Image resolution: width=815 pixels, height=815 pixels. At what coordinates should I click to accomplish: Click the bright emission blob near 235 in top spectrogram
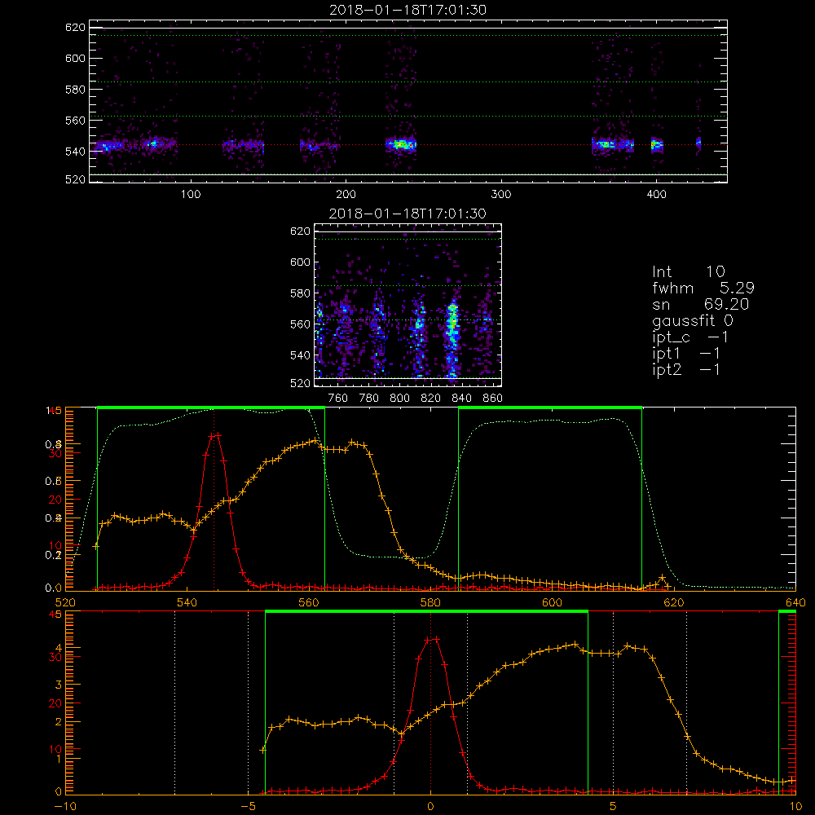pos(401,145)
